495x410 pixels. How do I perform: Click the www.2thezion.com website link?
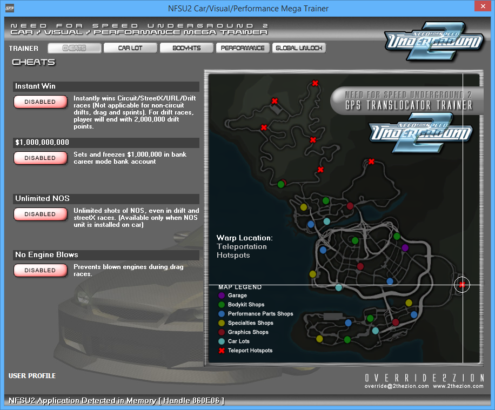coord(458,386)
